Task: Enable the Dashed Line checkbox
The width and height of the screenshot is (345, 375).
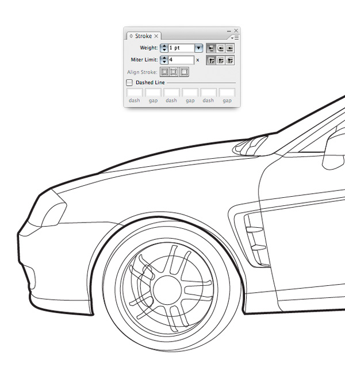Action: tap(129, 82)
